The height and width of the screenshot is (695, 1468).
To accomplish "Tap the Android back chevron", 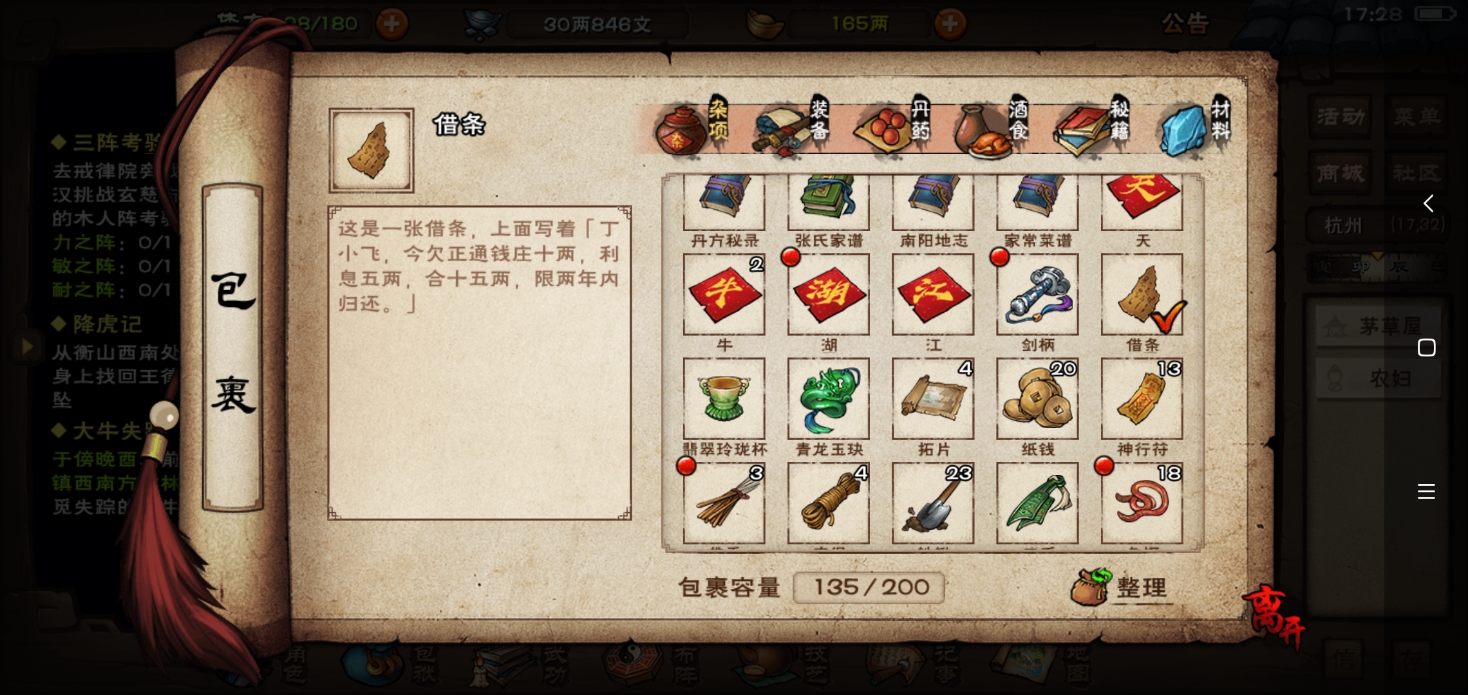I will coord(1427,203).
